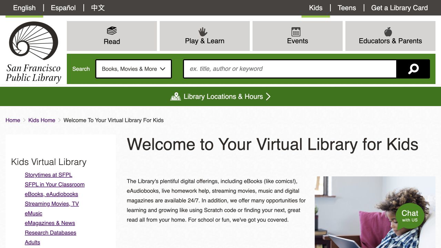Image resolution: width=441 pixels, height=248 pixels.
Task: Open the Books, Movies & More dropdown
Action: click(134, 69)
